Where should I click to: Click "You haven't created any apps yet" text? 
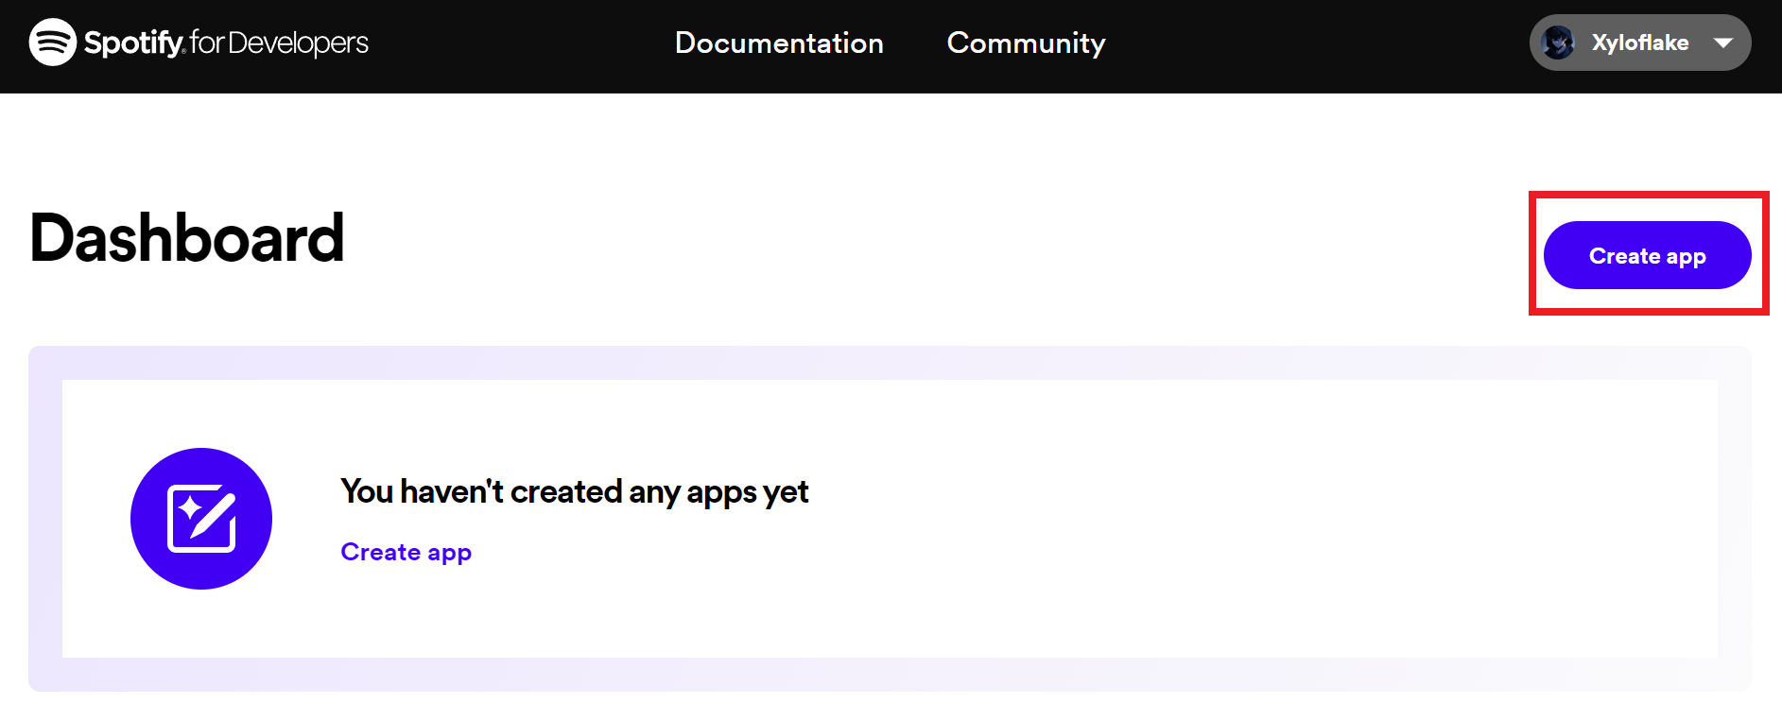[575, 491]
